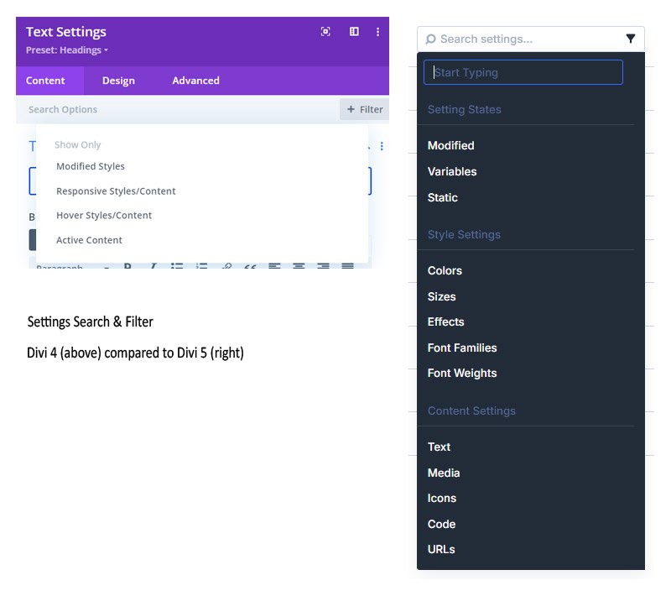Focus the Search settings... field
This screenshot has width=671, height=596.
531,39
